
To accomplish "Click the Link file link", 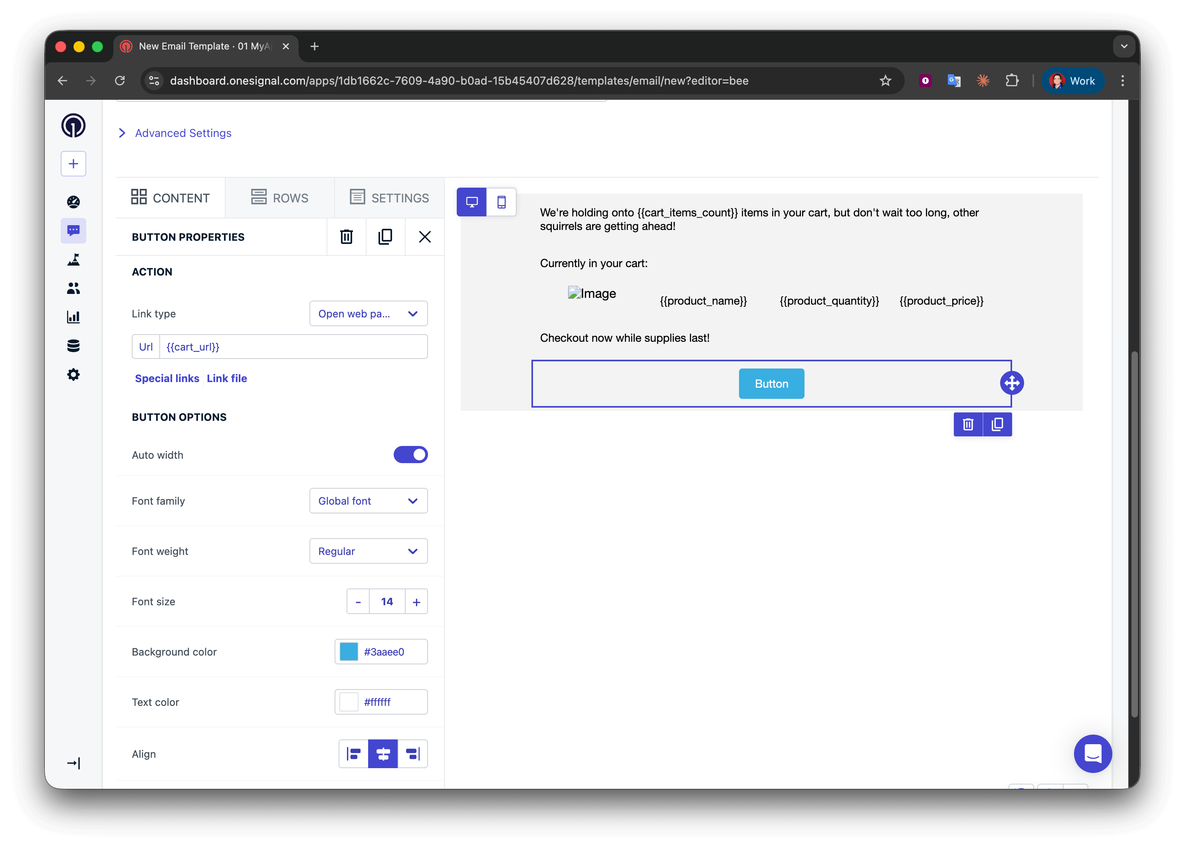I will coord(226,378).
